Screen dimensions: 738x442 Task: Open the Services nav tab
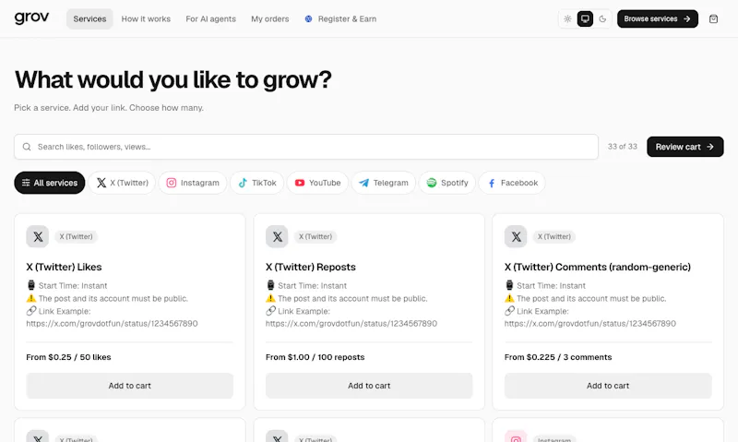[x=89, y=18]
